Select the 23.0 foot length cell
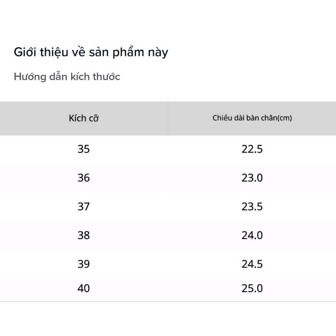The image size is (336, 336). click(252, 178)
